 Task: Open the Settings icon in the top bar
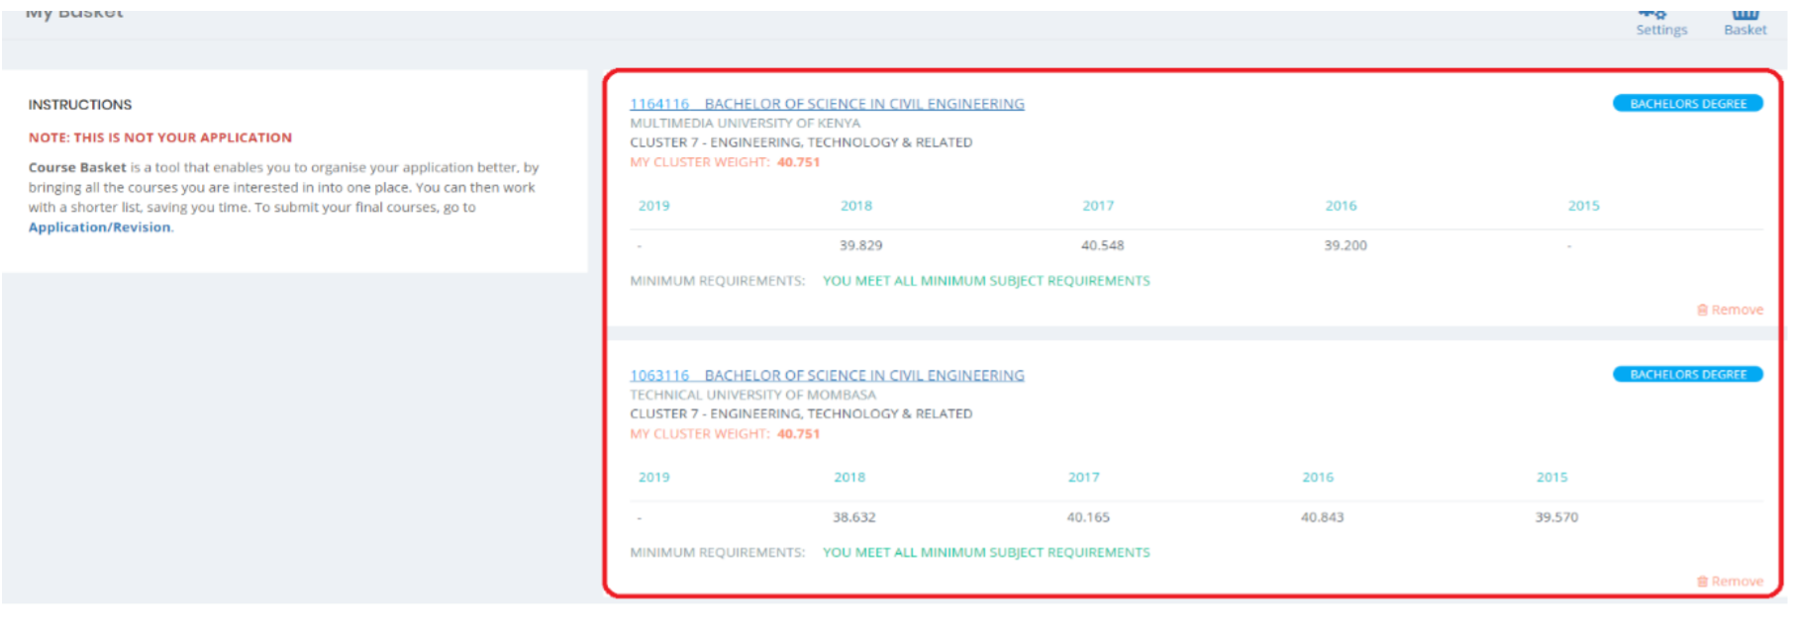coord(1660,22)
